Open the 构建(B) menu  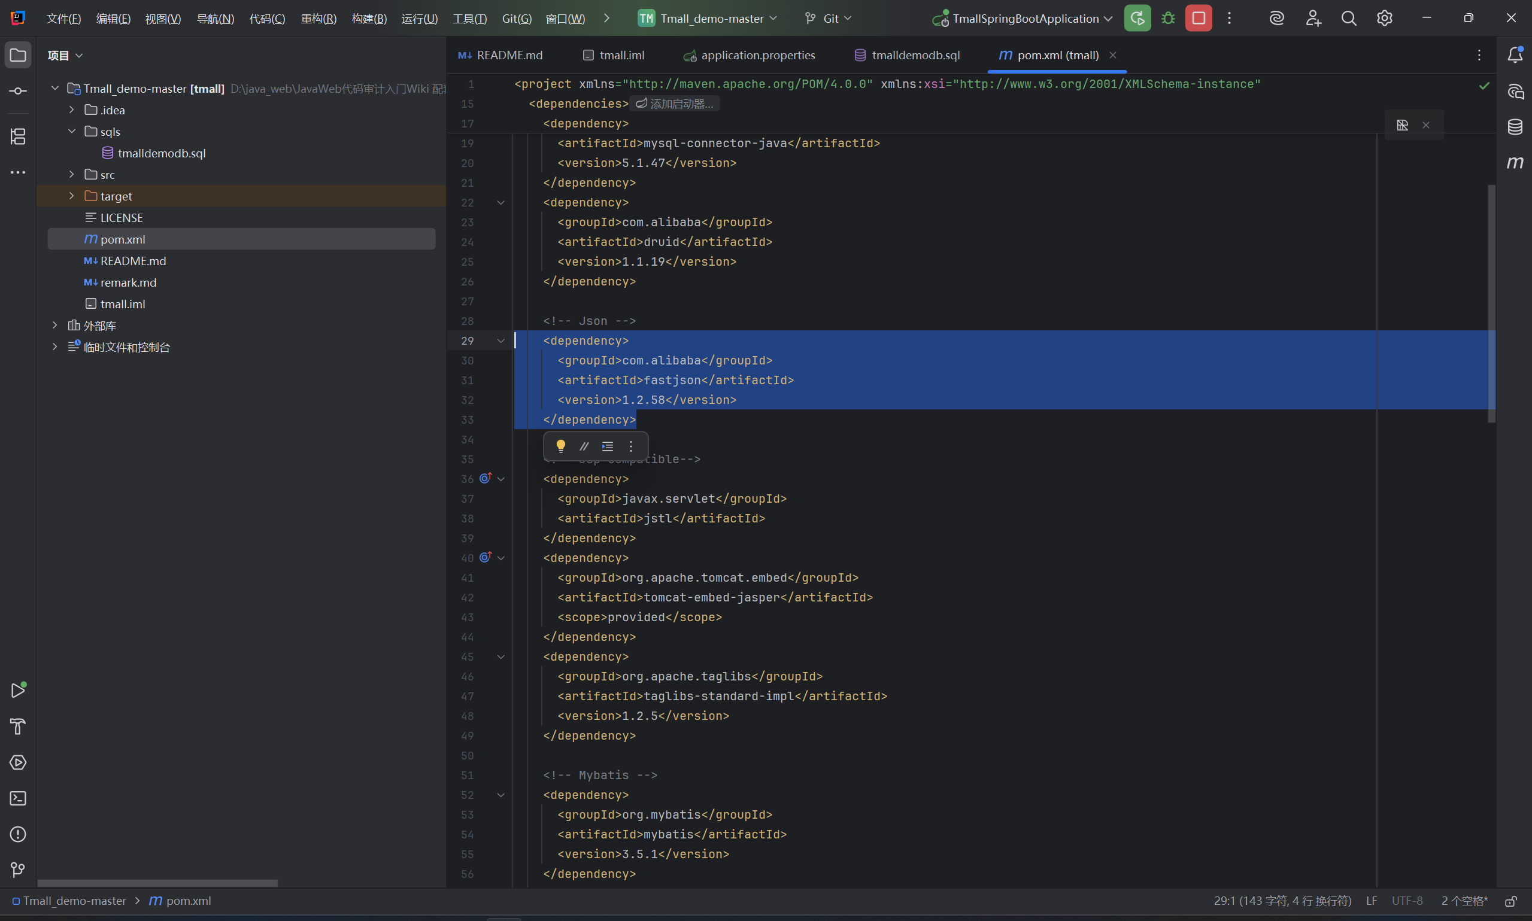click(369, 19)
